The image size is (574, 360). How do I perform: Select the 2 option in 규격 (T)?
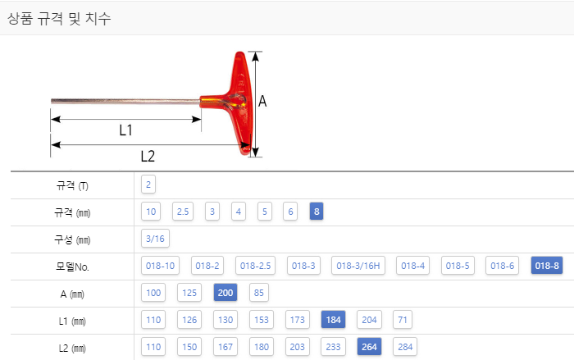point(148,185)
